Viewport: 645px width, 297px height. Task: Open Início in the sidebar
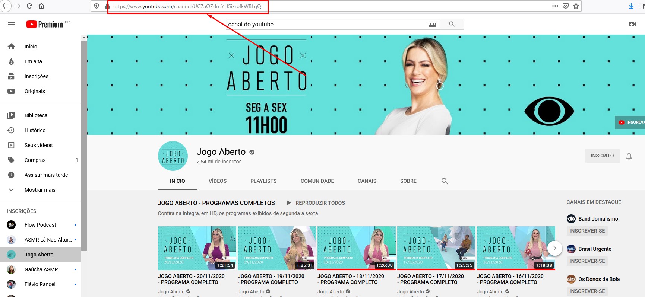click(x=40, y=47)
